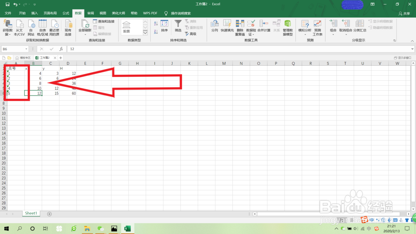
Task: Click the 自网站 web import icon
Action: pyautogui.click(x=31, y=27)
